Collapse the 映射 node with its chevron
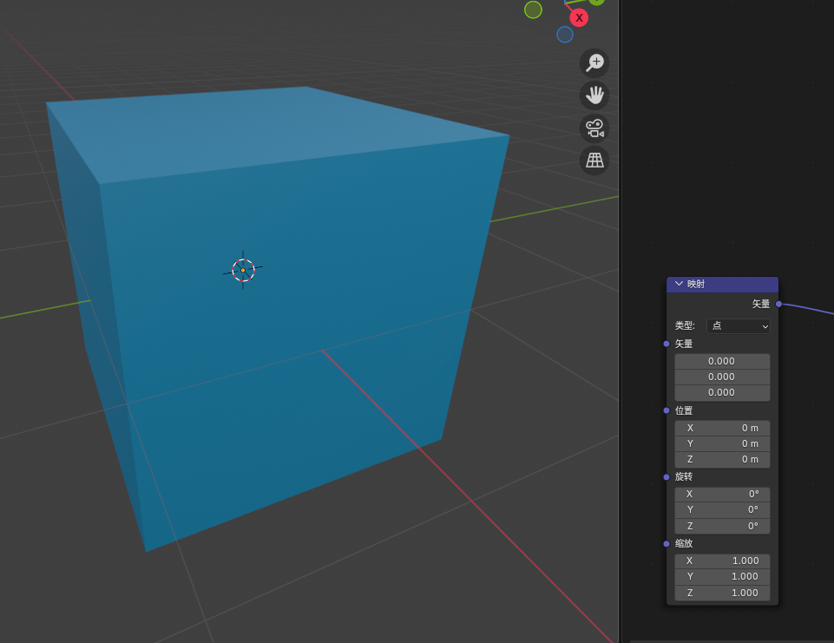 (679, 284)
